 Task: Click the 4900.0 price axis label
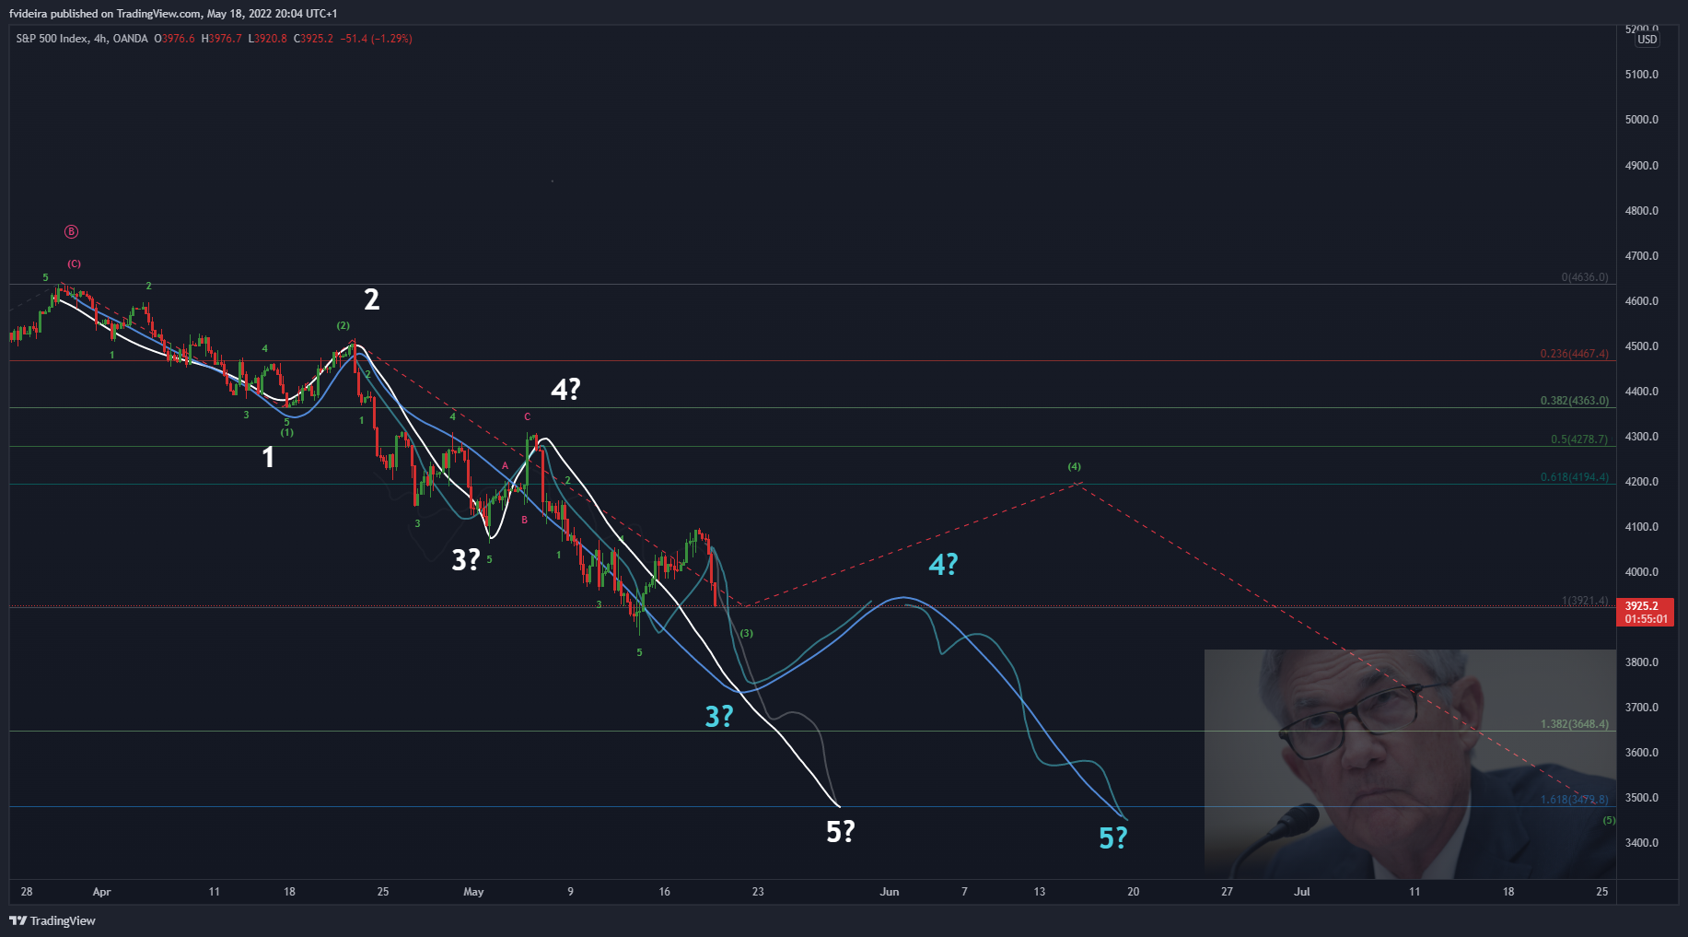pos(1642,166)
